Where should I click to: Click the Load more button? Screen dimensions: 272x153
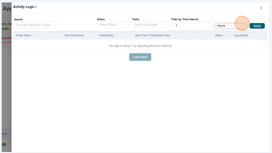pos(140,57)
